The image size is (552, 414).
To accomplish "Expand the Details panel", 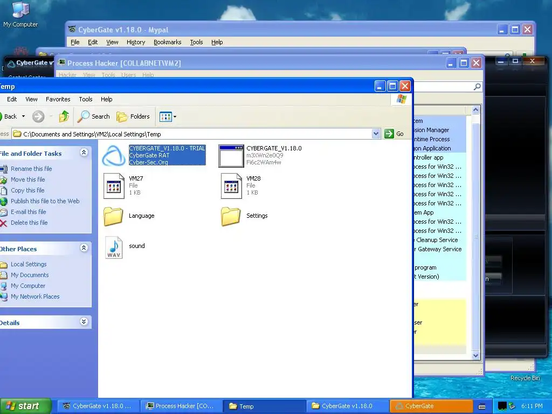I will 84,322.
